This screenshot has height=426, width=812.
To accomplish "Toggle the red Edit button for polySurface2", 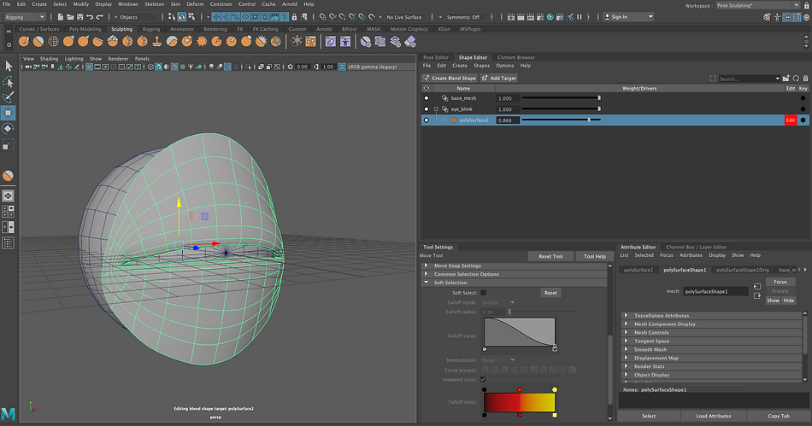I will coord(791,120).
